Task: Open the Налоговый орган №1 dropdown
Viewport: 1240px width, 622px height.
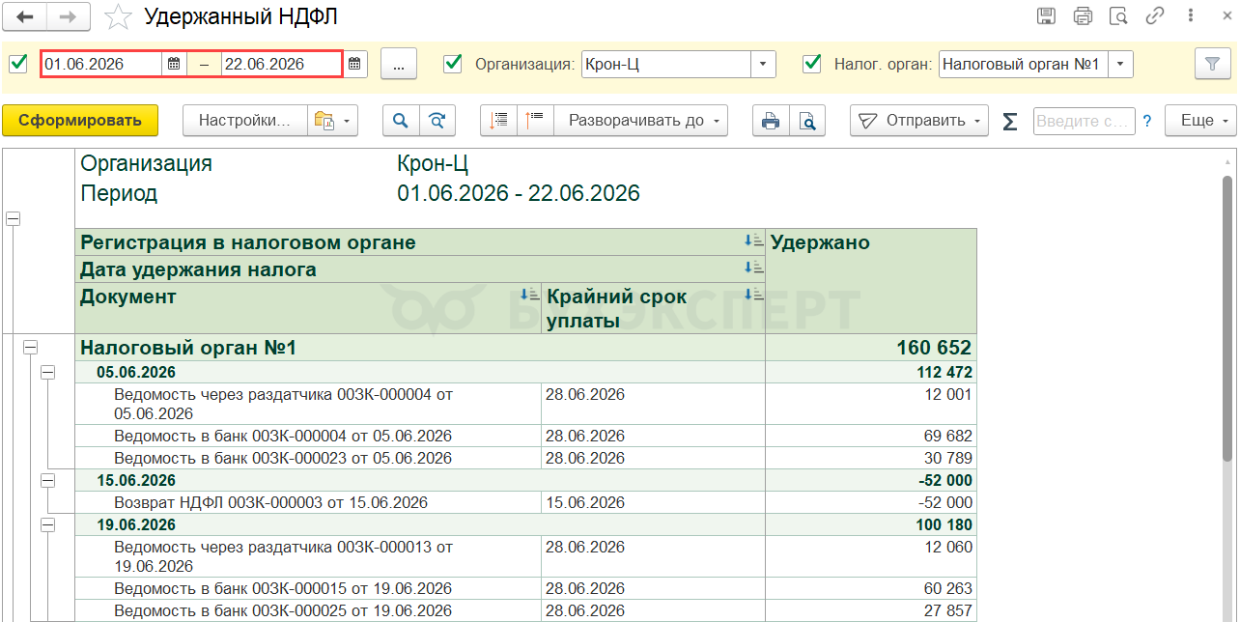Action: coord(1120,64)
